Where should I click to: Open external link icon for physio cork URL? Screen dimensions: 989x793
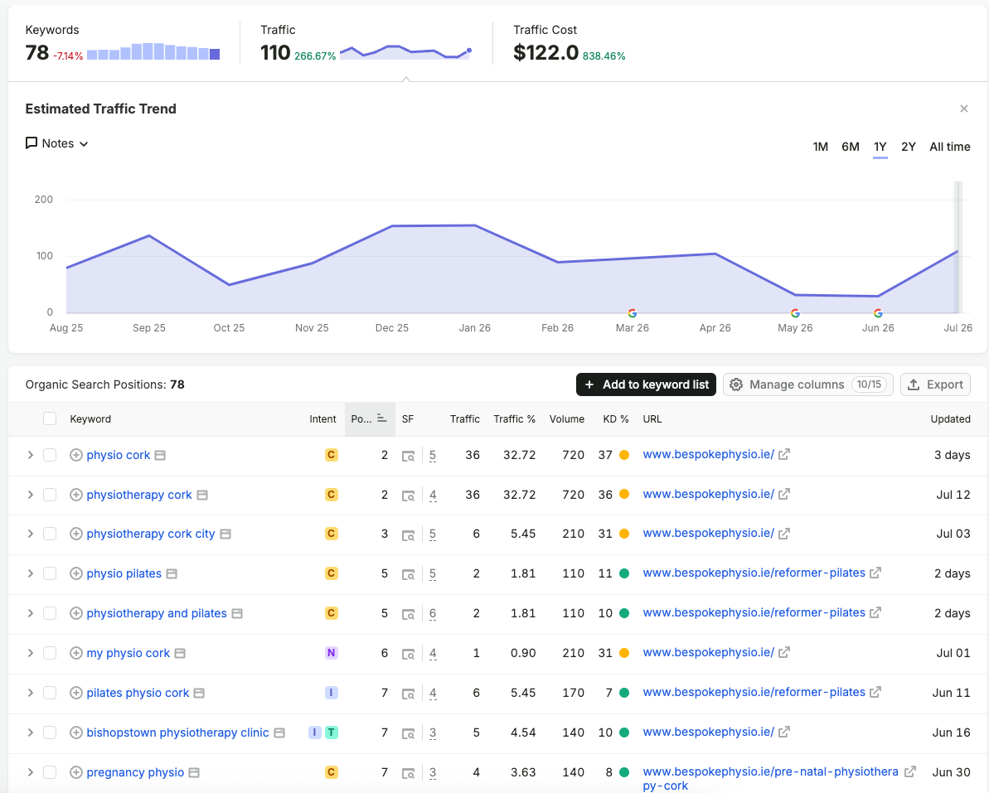pyautogui.click(x=784, y=454)
